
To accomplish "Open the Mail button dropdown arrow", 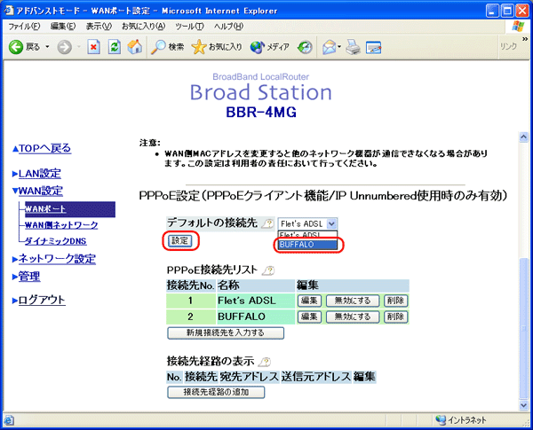I will pyautogui.click(x=339, y=47).
